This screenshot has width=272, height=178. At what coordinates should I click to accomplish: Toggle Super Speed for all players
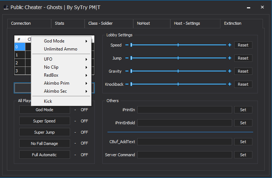coord(45,121)
